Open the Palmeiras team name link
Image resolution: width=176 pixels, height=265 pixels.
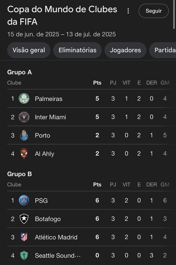click(x=49, y=99)
